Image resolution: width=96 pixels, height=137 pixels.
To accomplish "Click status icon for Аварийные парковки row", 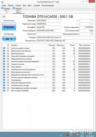I will tap(4, 75).
